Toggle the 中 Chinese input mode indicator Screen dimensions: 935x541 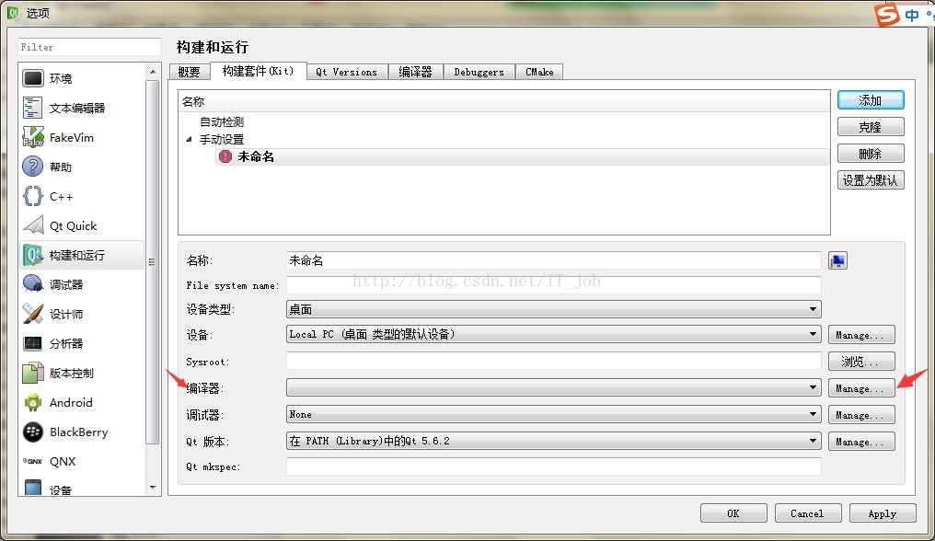point(912,15)
